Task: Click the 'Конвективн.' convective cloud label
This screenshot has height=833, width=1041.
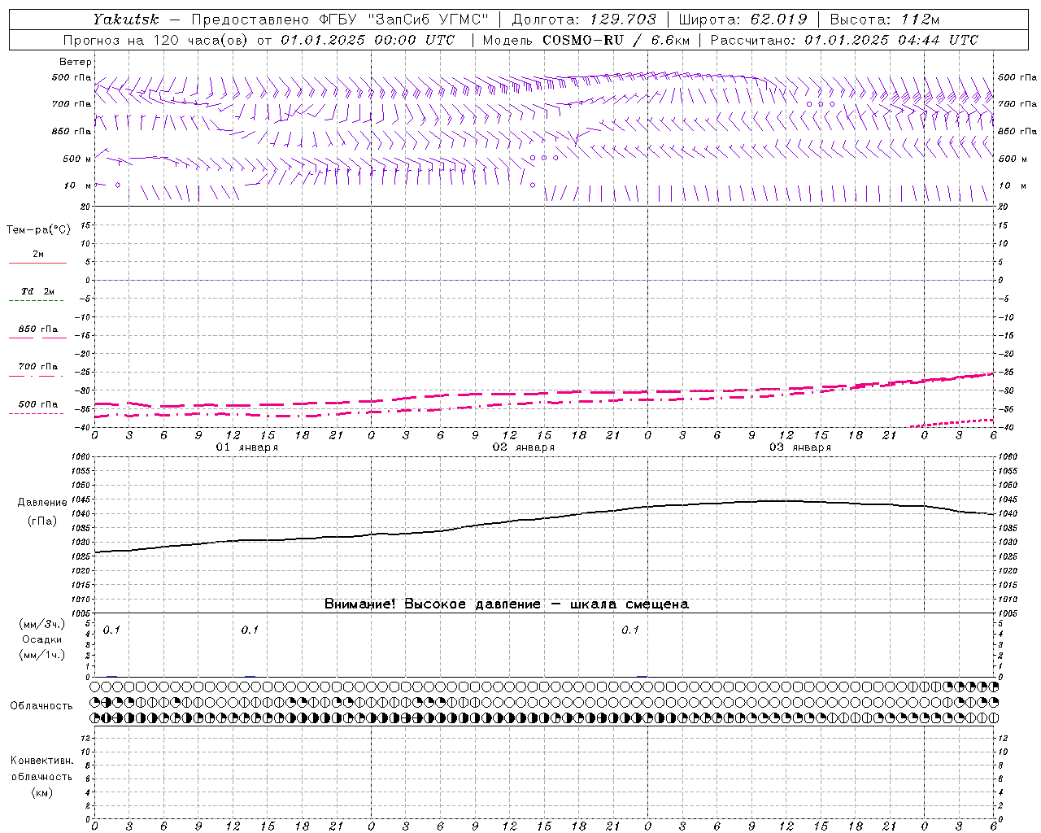Action: coord(41,761)
